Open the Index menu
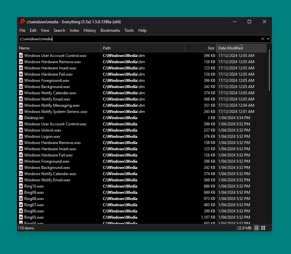Image resolution: width=291 pixels, height=254 pixels. (x=74, y=30)
